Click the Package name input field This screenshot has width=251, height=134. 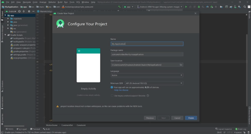point(147,54)
